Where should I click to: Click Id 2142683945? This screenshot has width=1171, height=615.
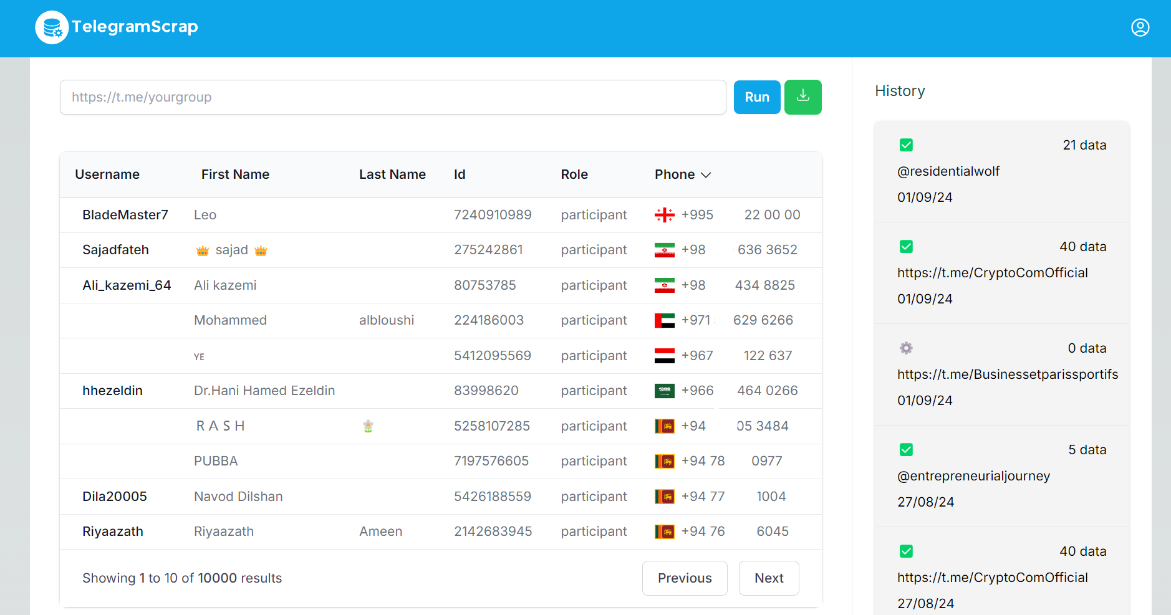click(x=493, y=532)
